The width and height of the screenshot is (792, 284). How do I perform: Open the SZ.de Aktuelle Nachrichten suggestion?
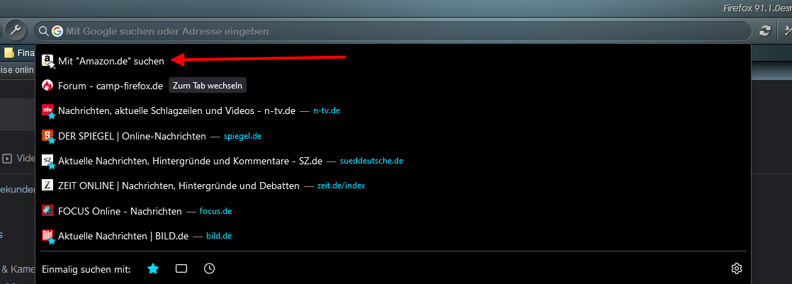[x=393, y=161]
